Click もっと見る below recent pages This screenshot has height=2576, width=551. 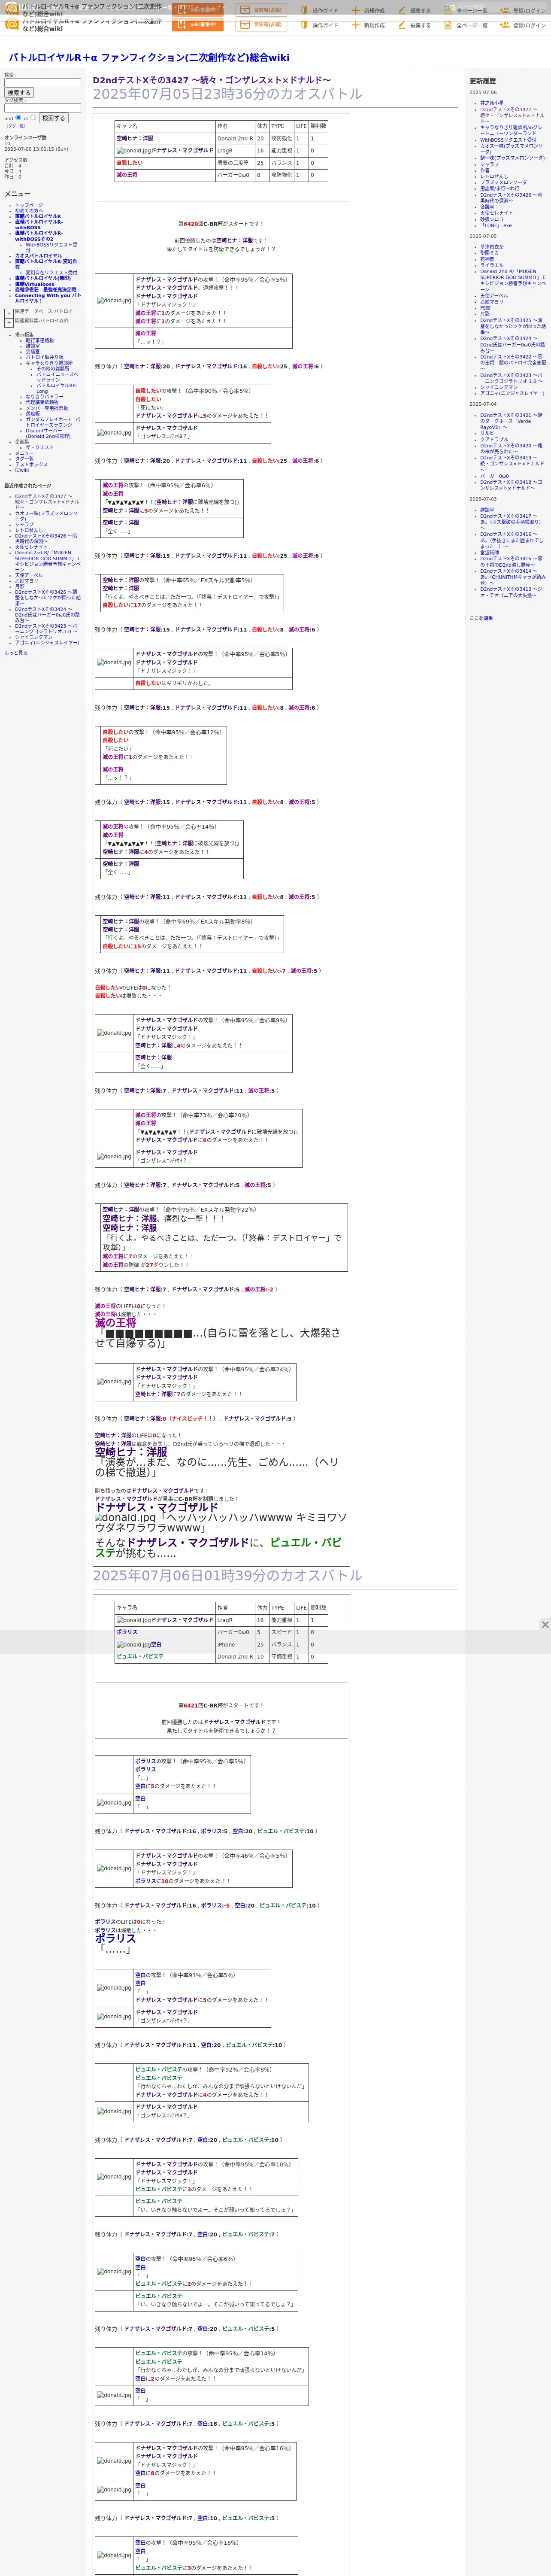tap(16, 653)
